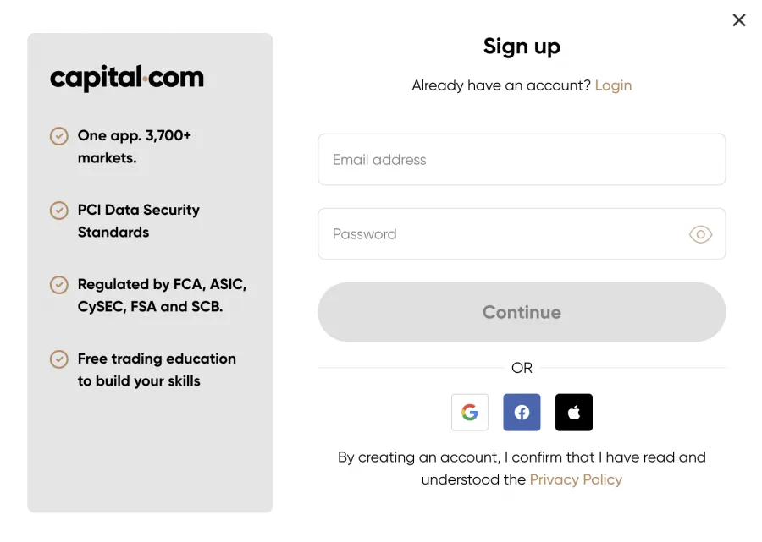Click the Sign up heading

(x=522, y=47)
